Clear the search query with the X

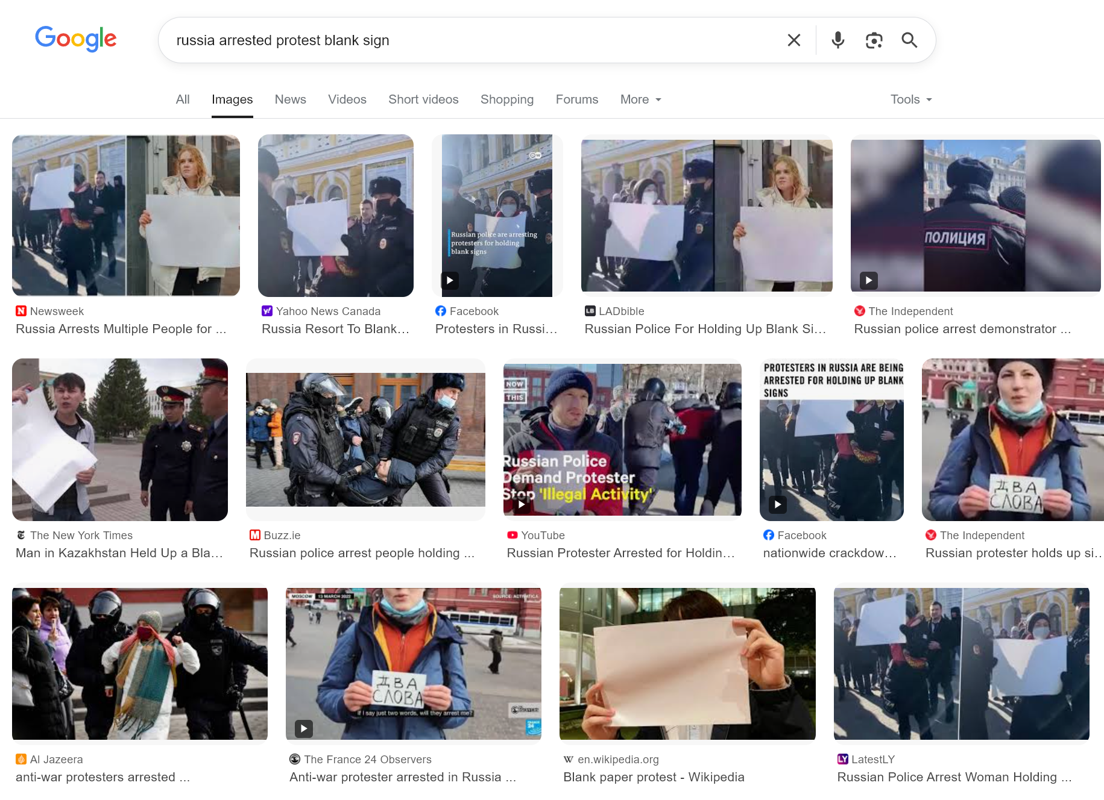click(x=794, y=40)
